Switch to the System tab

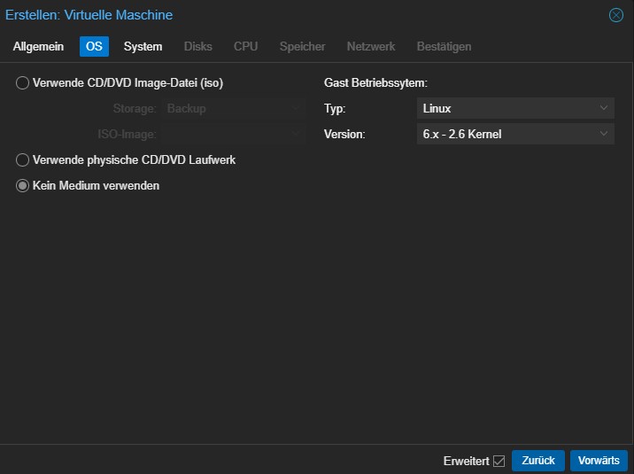[143, 46]
